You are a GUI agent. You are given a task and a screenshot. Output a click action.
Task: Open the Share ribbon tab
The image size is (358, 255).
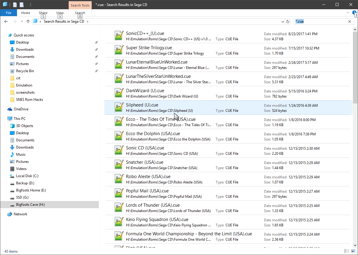coord(43,13)
